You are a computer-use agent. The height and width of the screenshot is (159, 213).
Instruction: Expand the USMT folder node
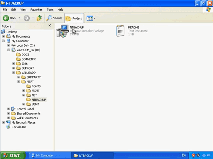[x=24, y=104]
